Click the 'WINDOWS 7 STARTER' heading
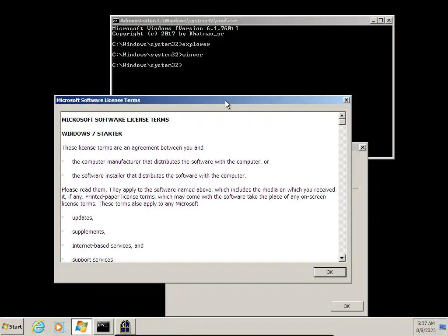Screen dimensions: 448x336 [92, 134]
